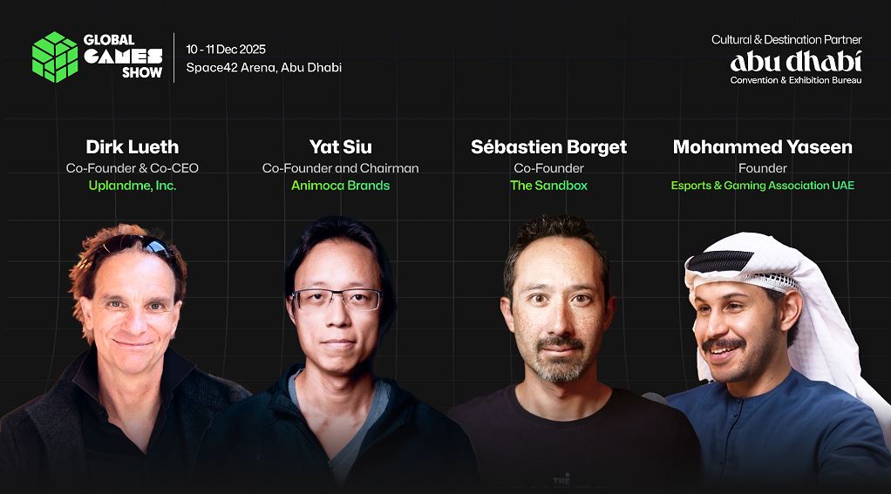Click the Co-Founder and Chairman title text
Screen dimensions: 891x494
pos(340,168)
